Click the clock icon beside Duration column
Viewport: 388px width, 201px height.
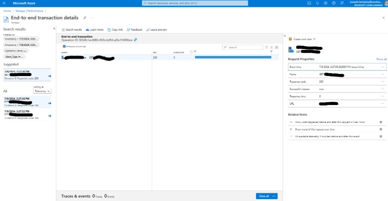point(191,52)
